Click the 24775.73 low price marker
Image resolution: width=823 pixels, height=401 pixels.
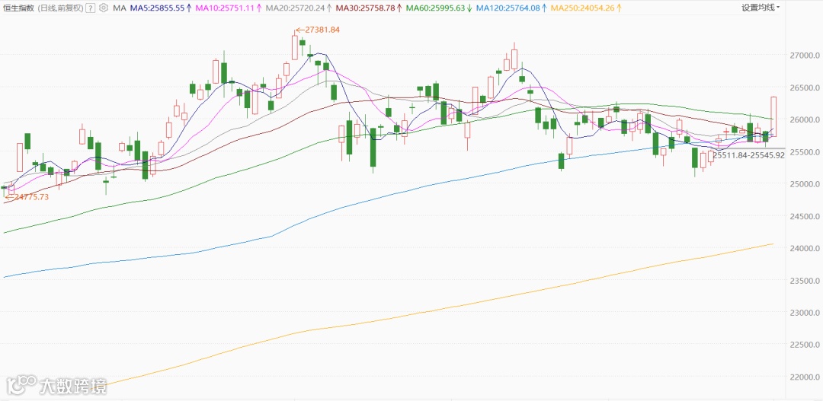click(x=26, y=197)
